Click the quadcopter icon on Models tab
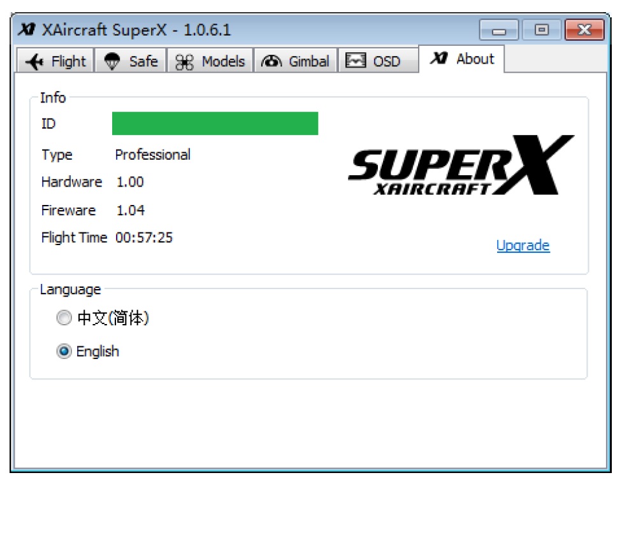The width and height of the screenshot is (622, 559). [184, 62]
